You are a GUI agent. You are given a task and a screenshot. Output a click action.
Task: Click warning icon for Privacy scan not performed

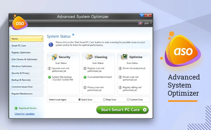pos(85,88)
